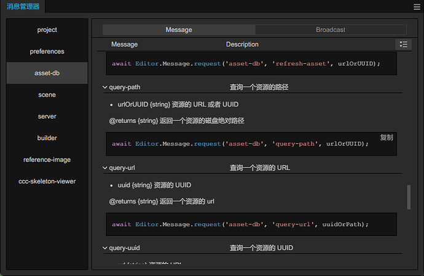Click the list collapse toggle icon
This screenshot has width=424, height=276.
point(403,44)
